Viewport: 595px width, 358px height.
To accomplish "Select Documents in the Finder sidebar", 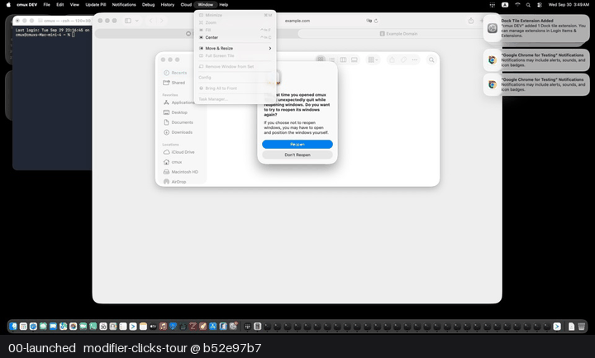I will tap(178, 122).
